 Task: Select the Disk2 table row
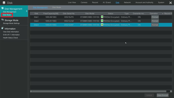point(101,21)
